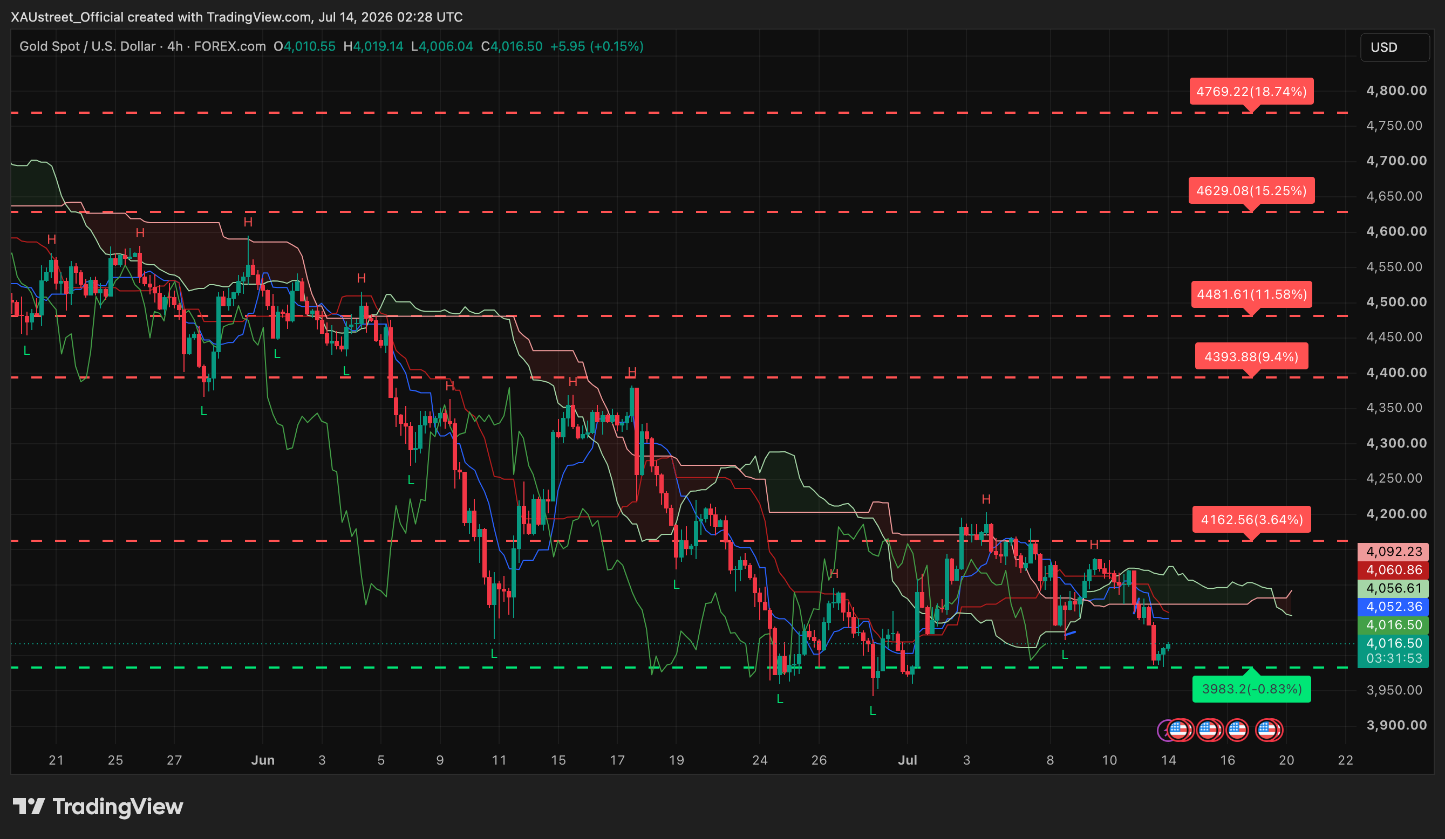Click the 4,500.00 price axis label
Image resolution: width=1445 pixels, height=839 pixels.
coord(1396,302)
